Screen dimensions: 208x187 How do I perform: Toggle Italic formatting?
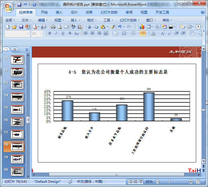[x=56, y=33]
